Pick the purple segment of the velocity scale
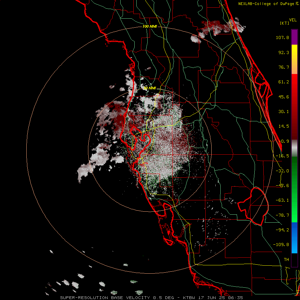Image resolution: width=300 pixels, height=300 pixels. pos(294,37)
